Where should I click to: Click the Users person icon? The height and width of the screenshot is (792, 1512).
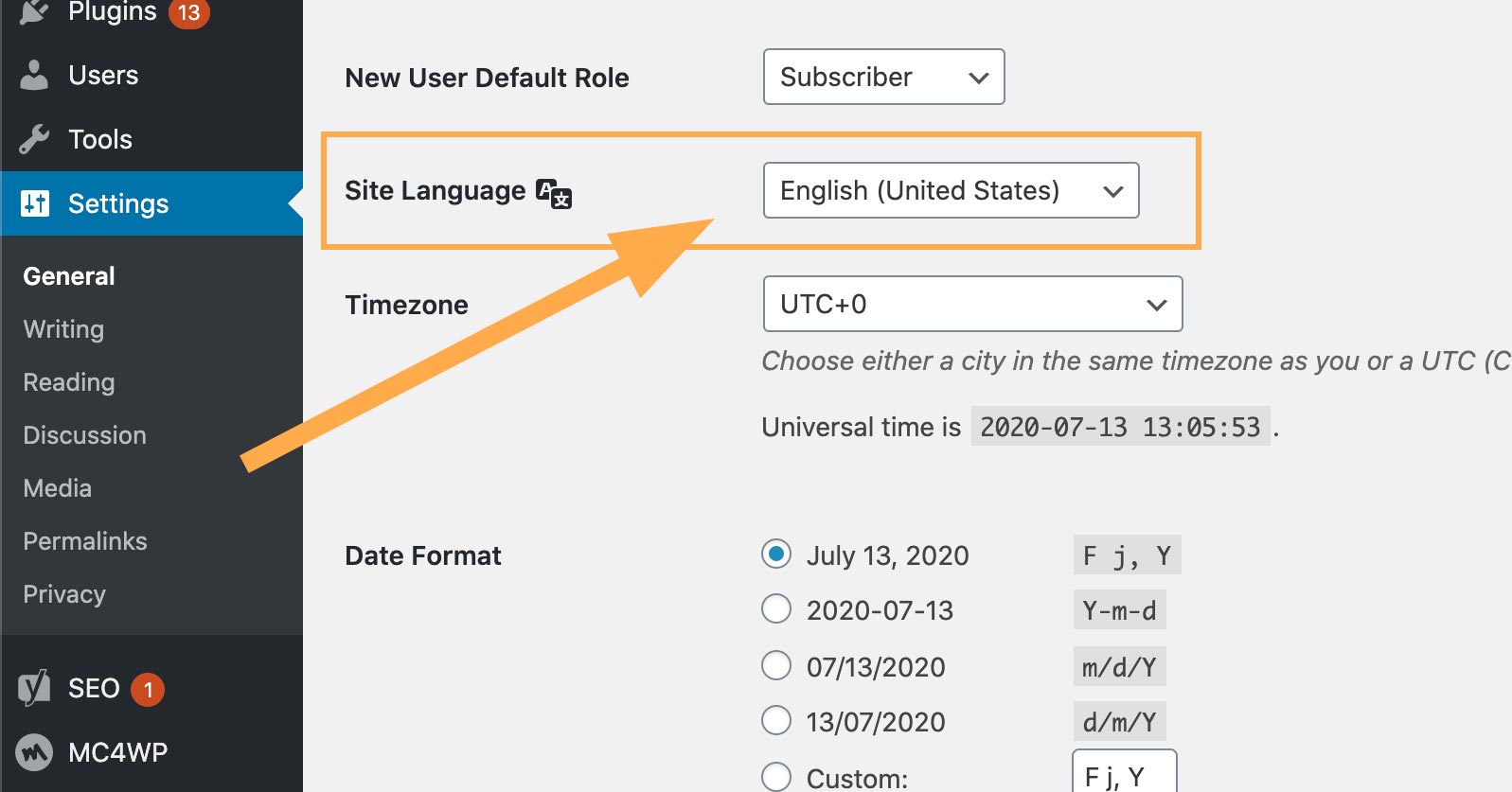click(34, 75)
